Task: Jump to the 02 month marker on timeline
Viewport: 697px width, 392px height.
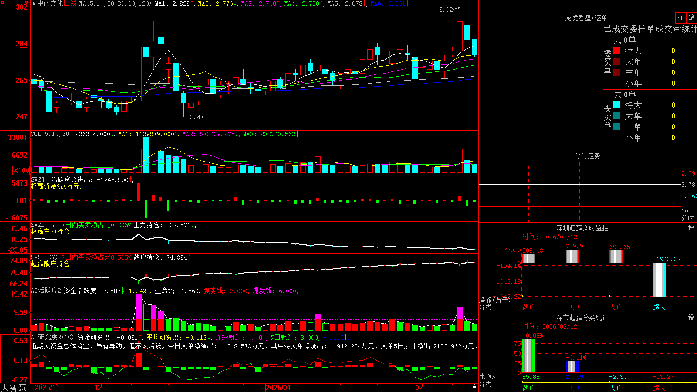Action: 419,388
